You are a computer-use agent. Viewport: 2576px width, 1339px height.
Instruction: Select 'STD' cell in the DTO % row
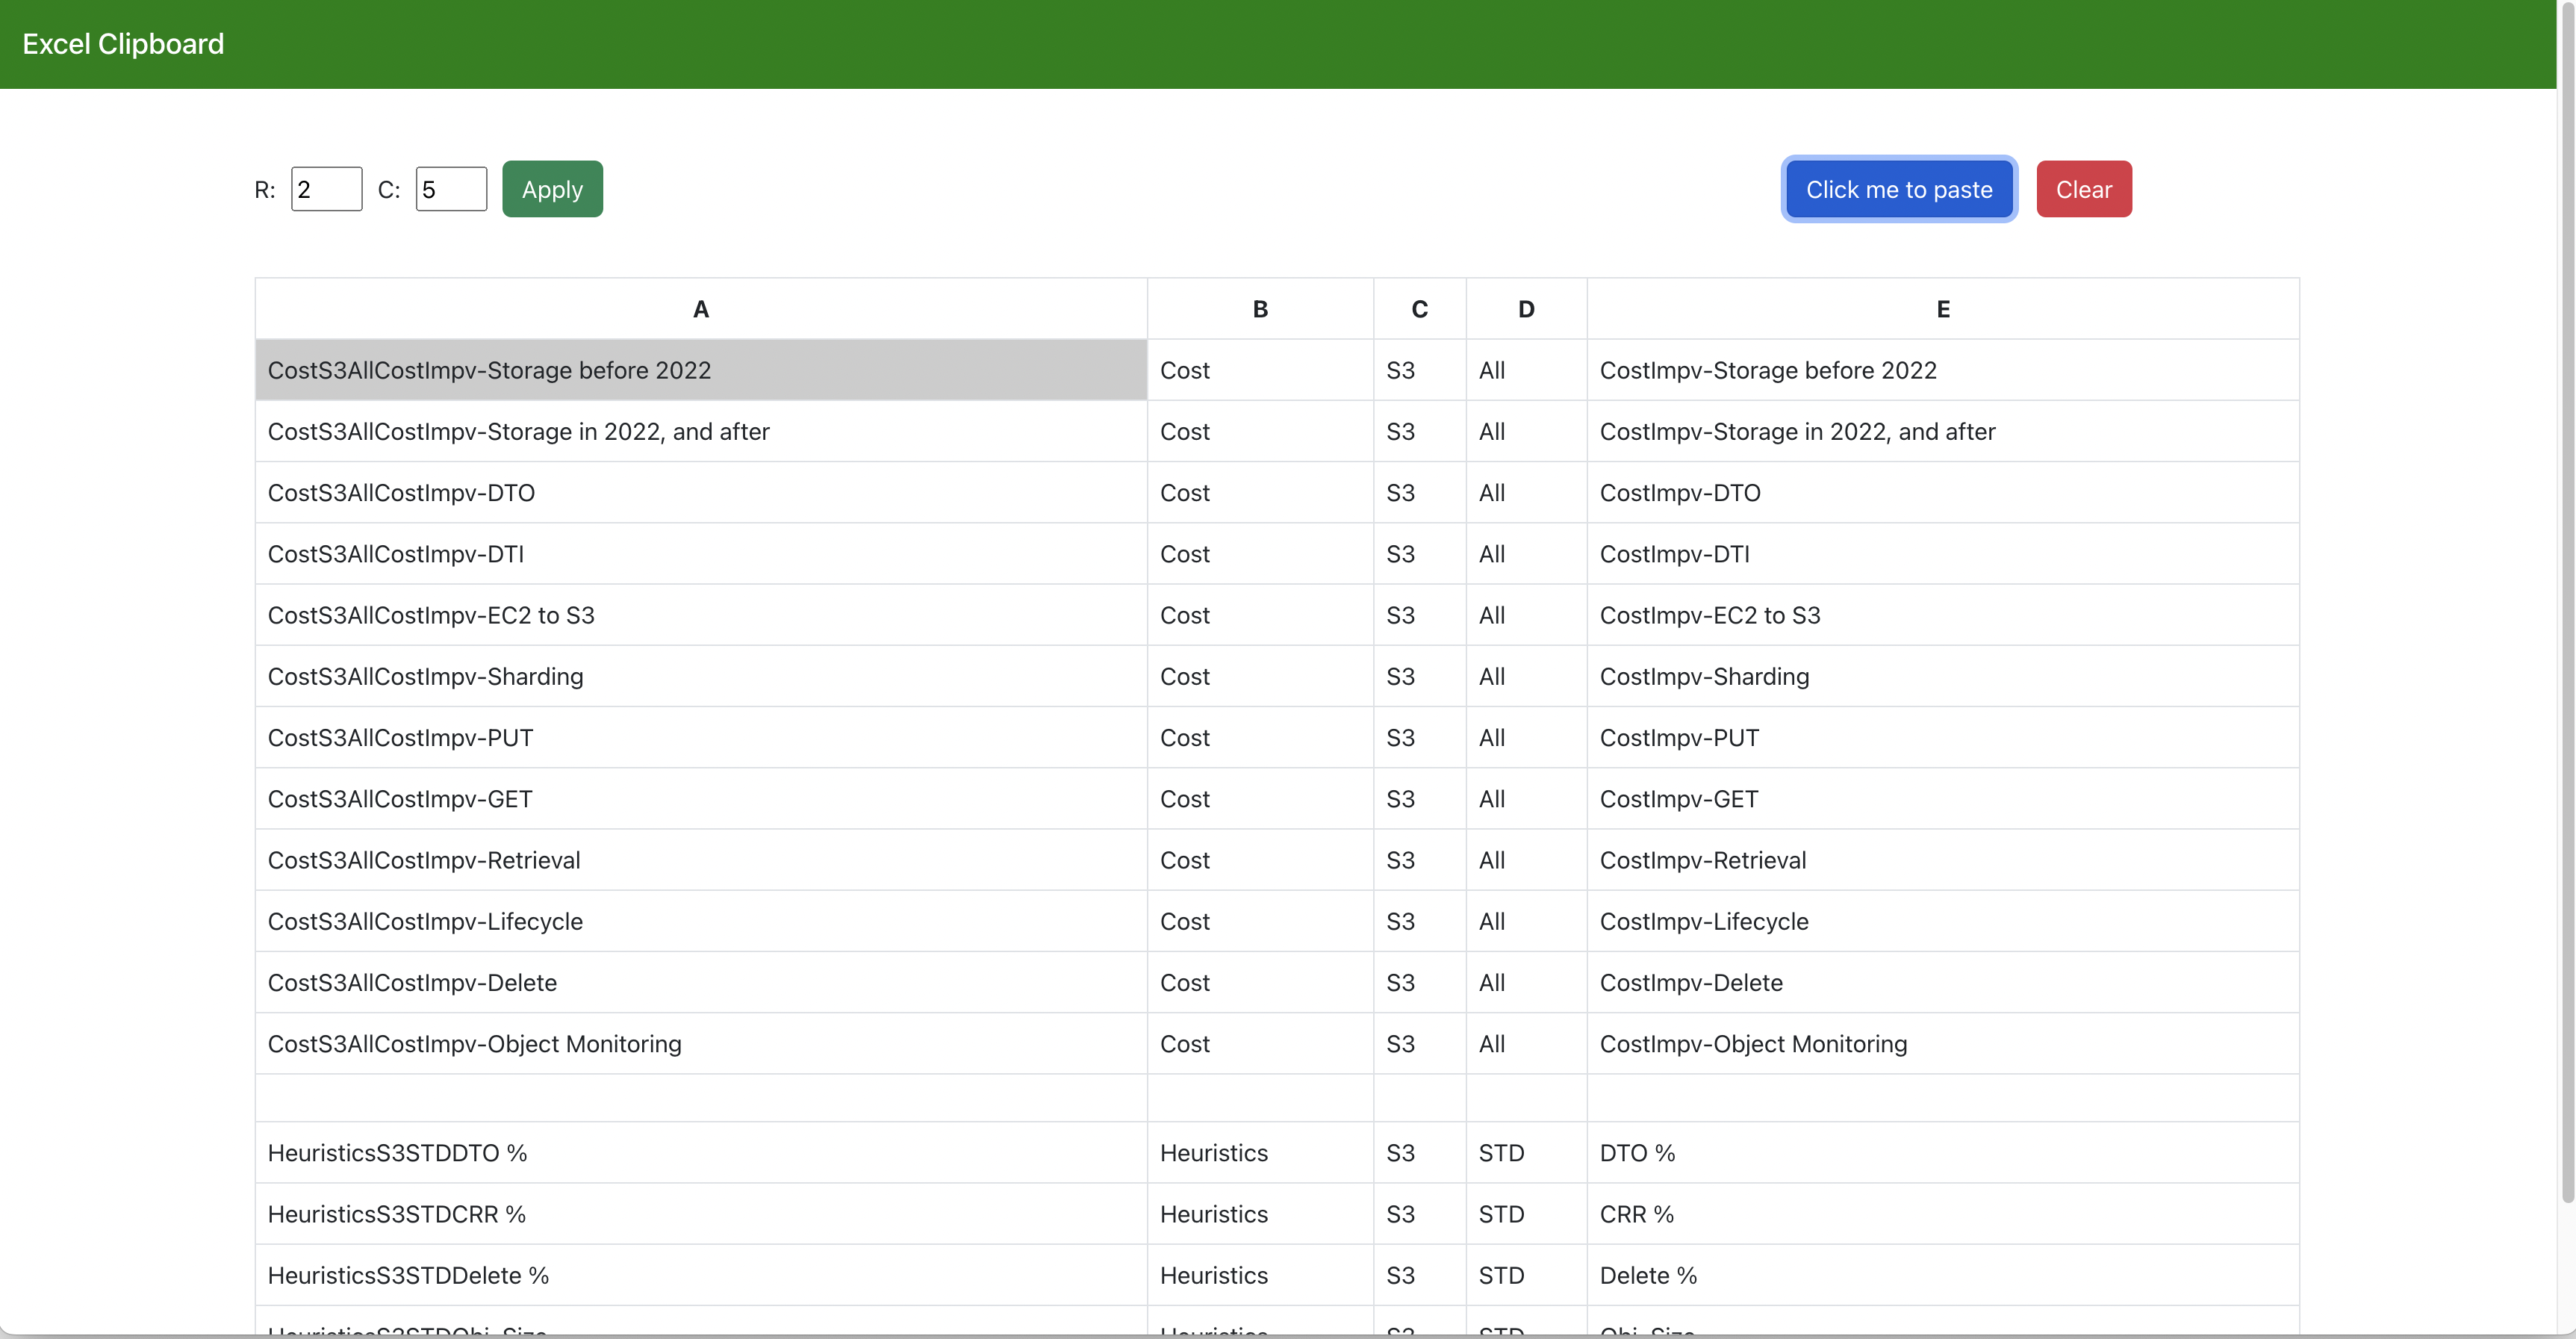point(1526,1153)
